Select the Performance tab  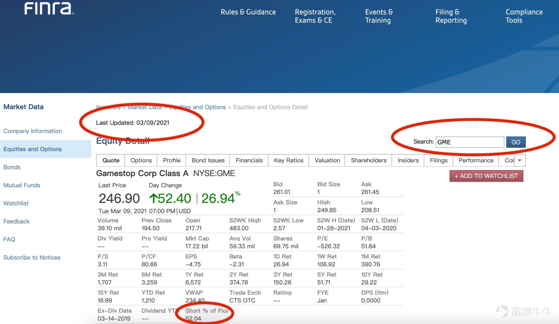click(476, 160)
